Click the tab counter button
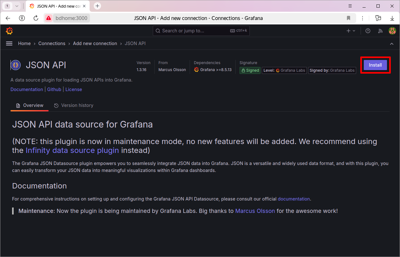 7,6
